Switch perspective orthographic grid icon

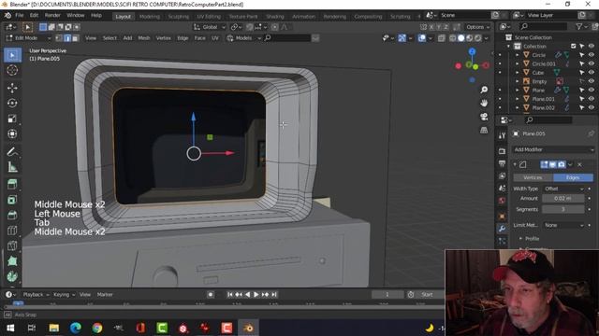coord(484,131)
